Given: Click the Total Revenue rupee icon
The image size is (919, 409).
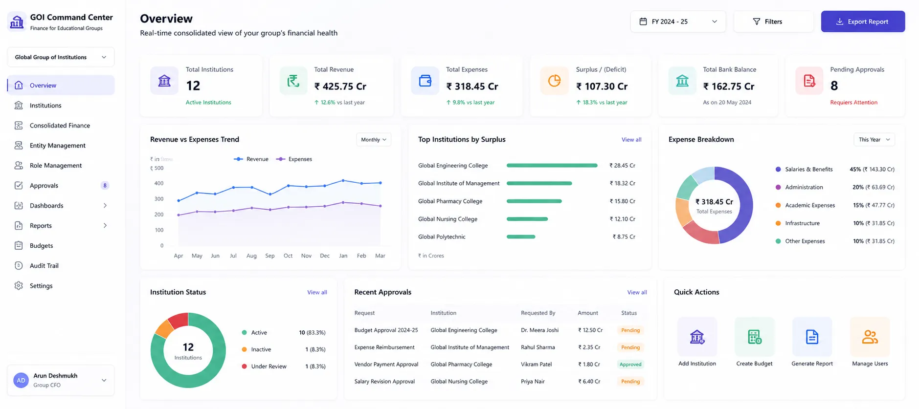Looking at the screenshot, I should point(293,81).
